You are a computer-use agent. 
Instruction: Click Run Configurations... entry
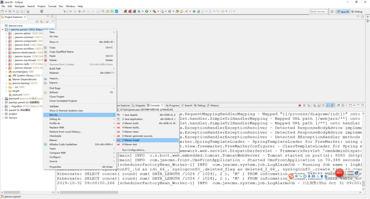[134, 150]
